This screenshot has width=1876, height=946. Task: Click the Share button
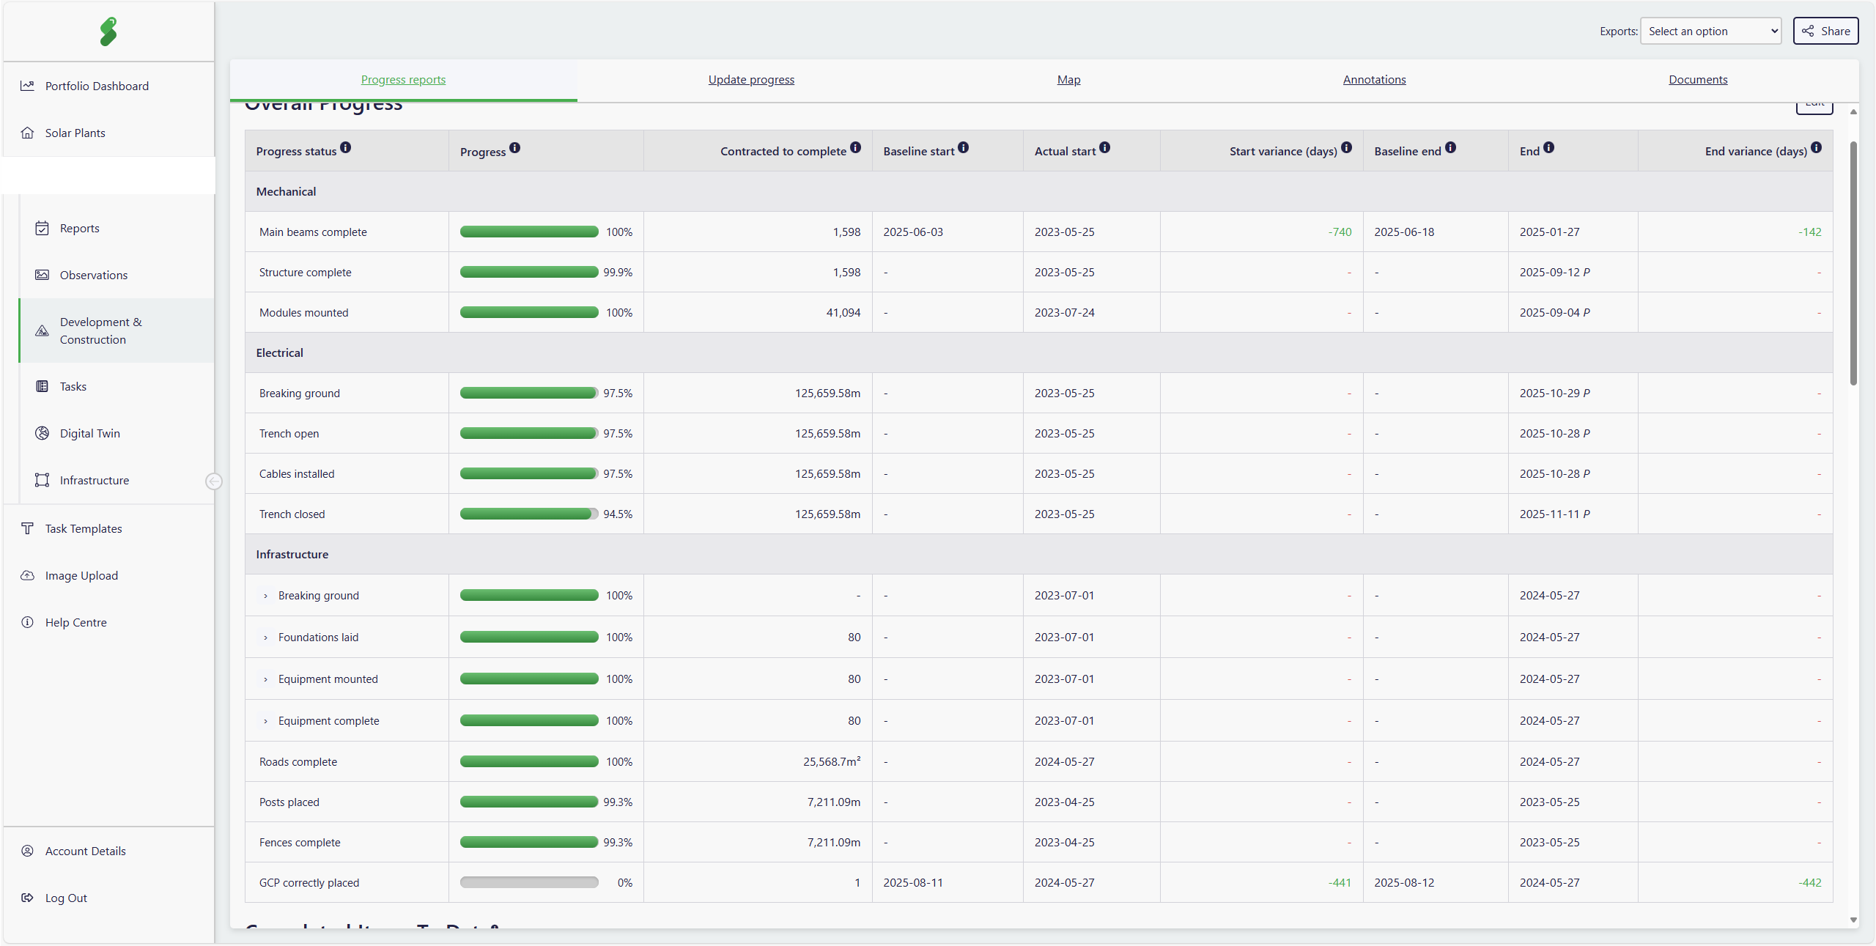(x=1825, y=31)
